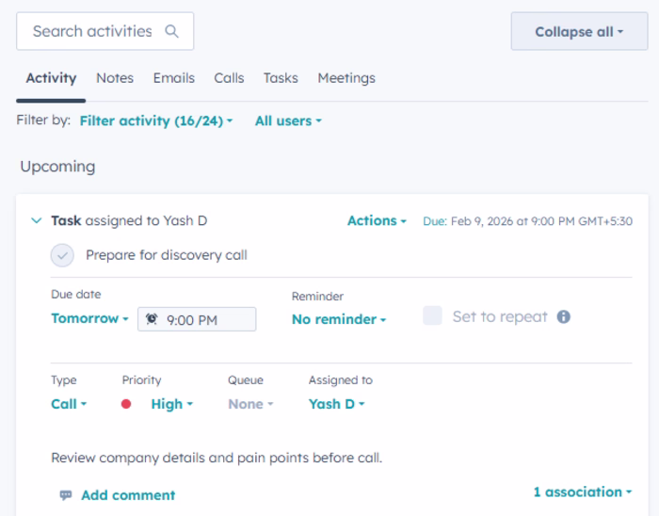Change the Tomorrow due date dropdown
The image size is (659, 516).
(89, 318)
